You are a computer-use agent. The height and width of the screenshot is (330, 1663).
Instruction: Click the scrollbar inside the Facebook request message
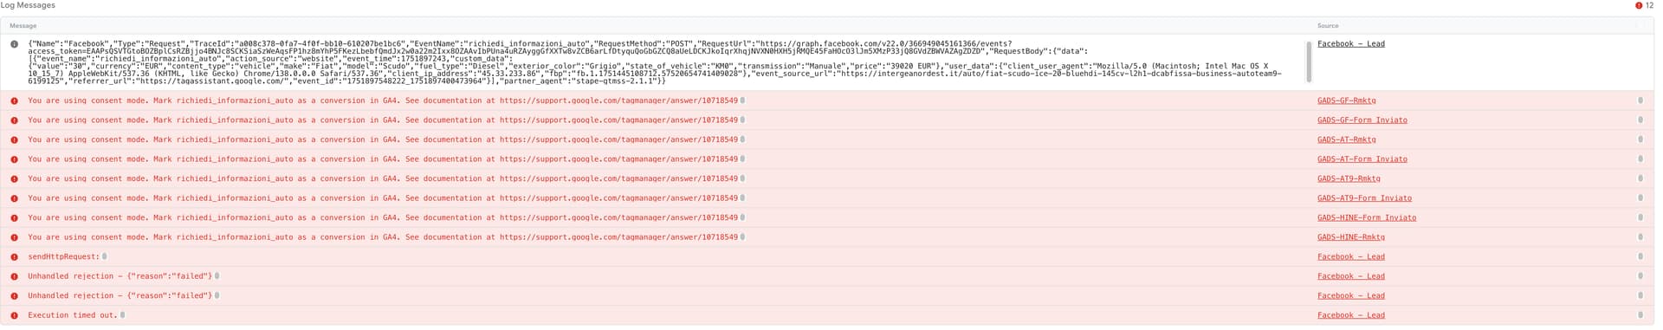[x=1308, y=61]
